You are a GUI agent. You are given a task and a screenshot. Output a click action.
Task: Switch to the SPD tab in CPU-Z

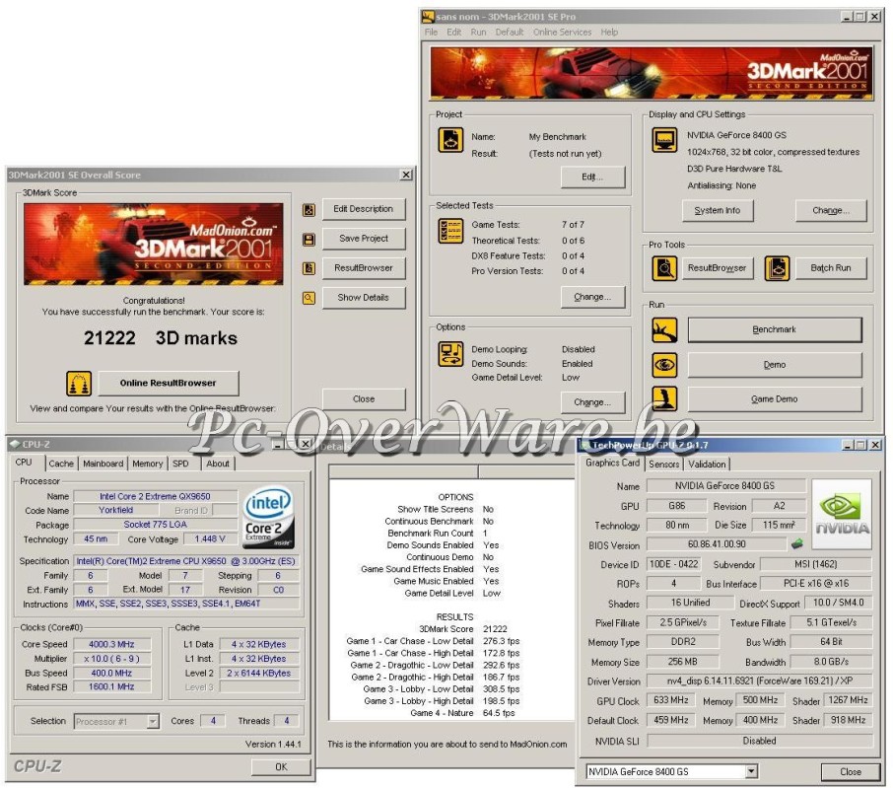(180, 464)
